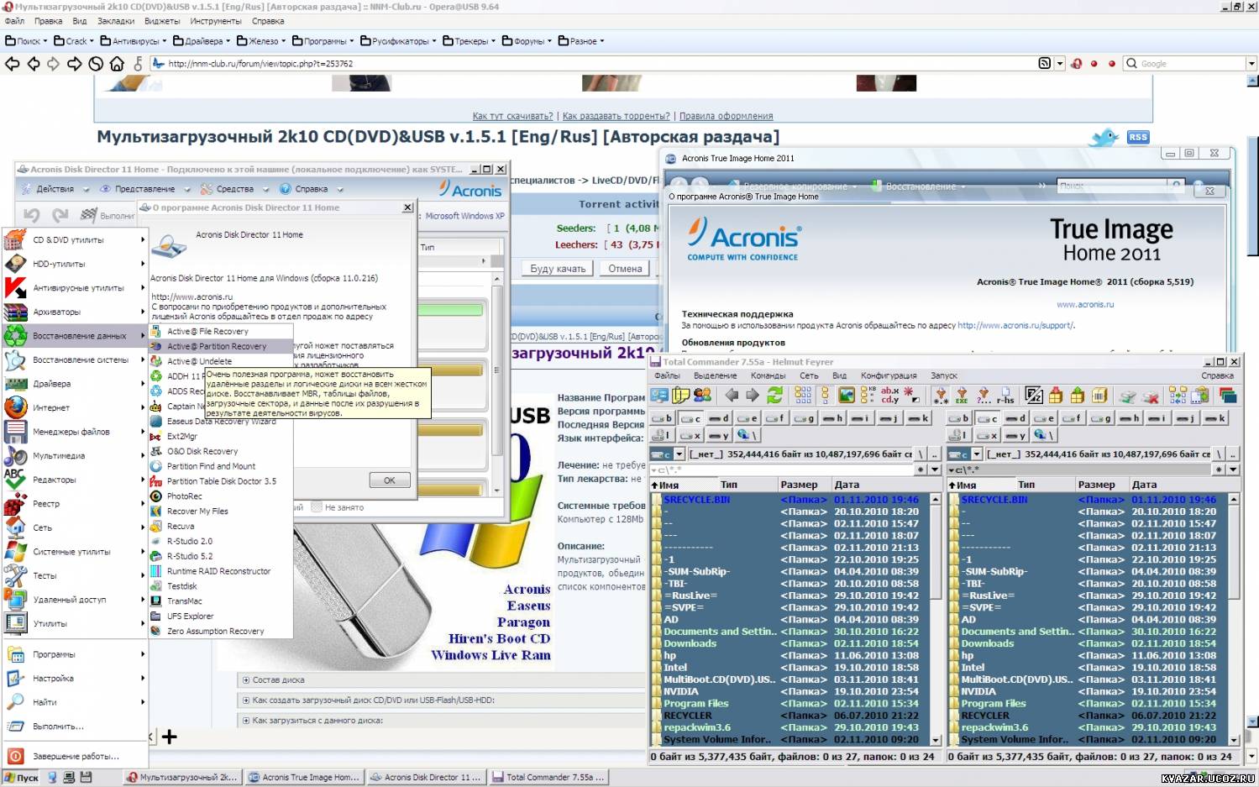Click the floppy disk icon in taskbar quick launch
Viewport: 1259px width, 787px height.
[86, 778]
